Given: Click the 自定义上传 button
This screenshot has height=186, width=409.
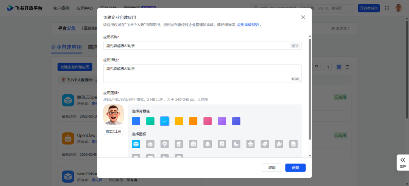Looking at the screenshot, I should pos(114,131).
